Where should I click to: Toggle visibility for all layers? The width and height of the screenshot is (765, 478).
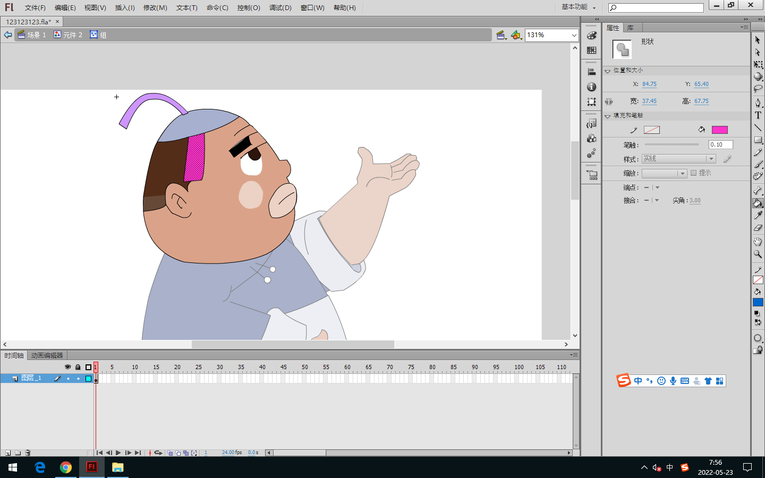67,367
